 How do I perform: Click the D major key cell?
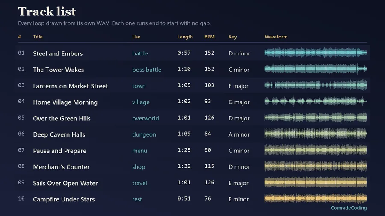(239, 118)
